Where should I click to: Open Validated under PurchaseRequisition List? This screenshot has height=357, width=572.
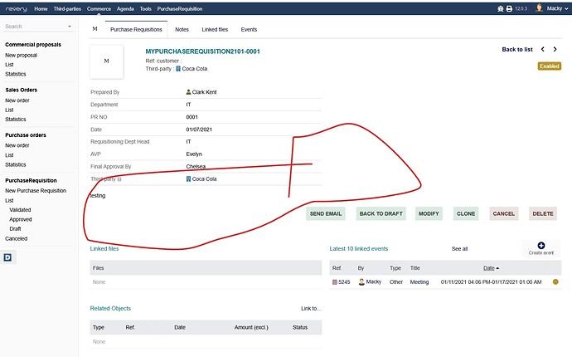tap(20, 210)
